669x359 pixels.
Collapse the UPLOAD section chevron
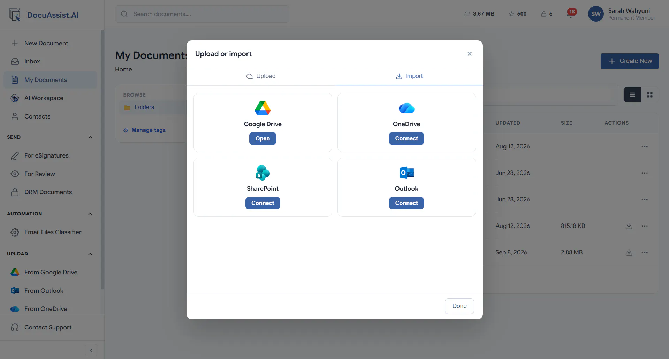90,254
